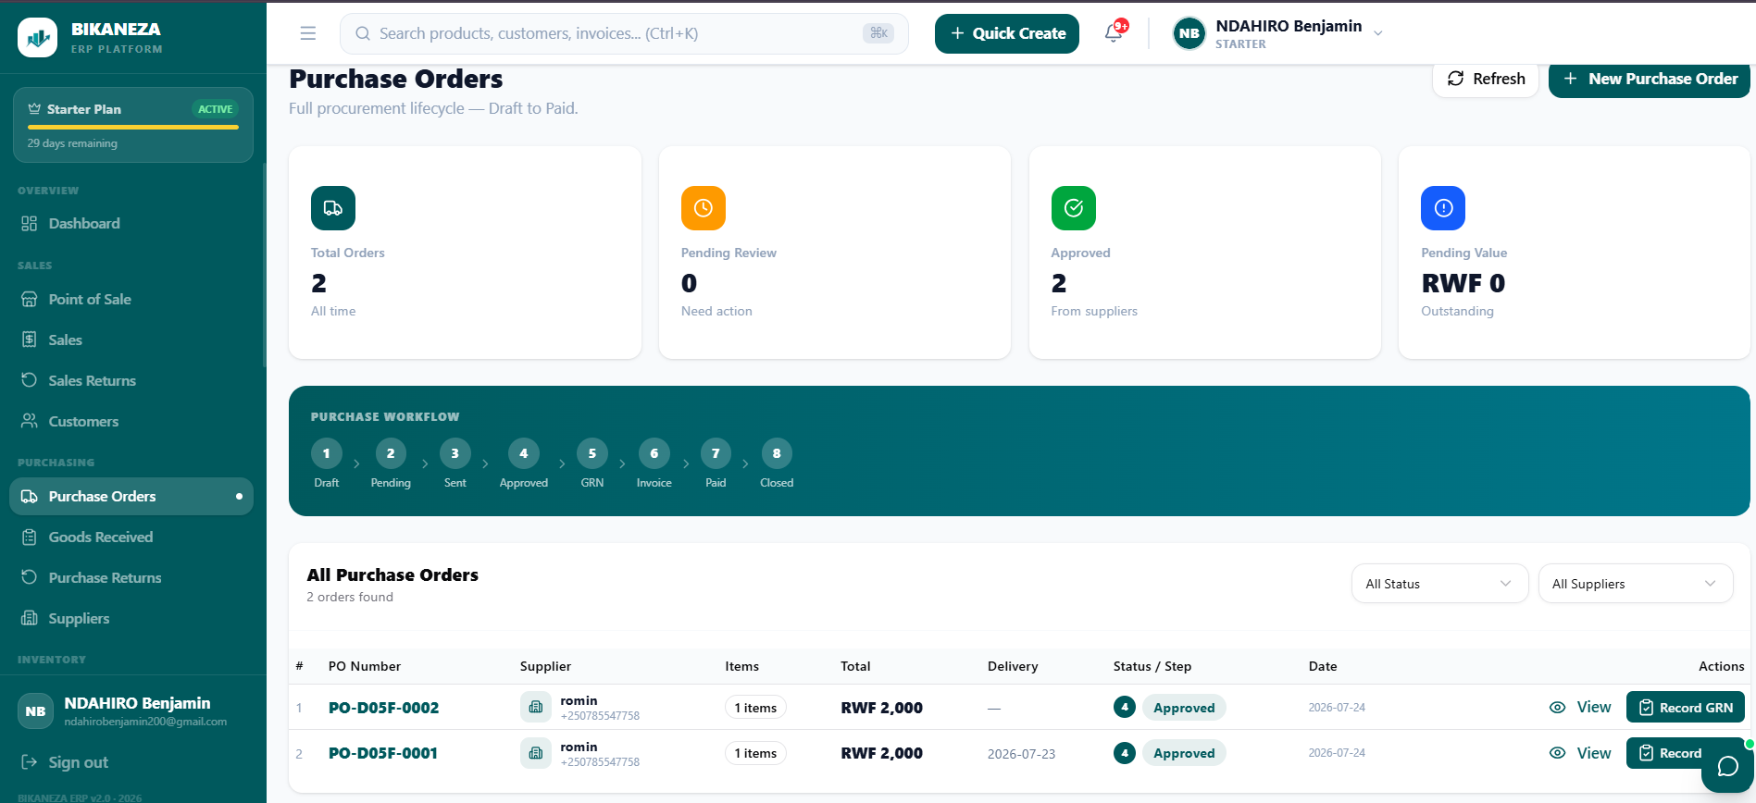Click the Approved checkmark icon
The image size is (1756, 803).
point(1074,208)
